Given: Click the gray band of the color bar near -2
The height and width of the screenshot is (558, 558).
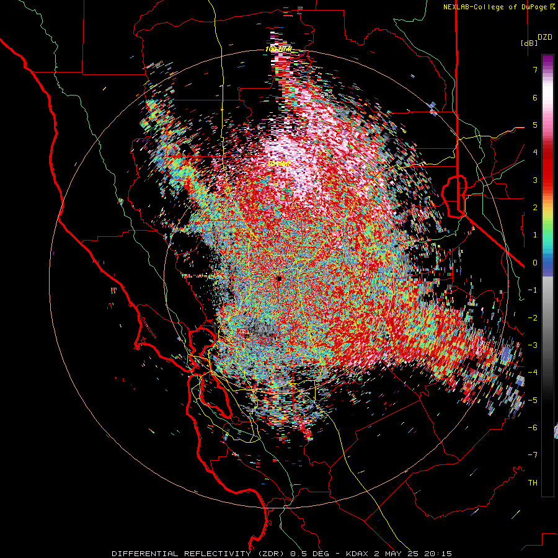Looking at the screenshot, I should pyautogui.click(x=547, y=317).
